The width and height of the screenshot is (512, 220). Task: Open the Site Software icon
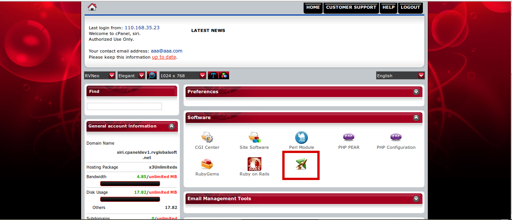point(254,137)
